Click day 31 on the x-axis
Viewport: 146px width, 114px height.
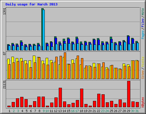[x=137, y=111]
